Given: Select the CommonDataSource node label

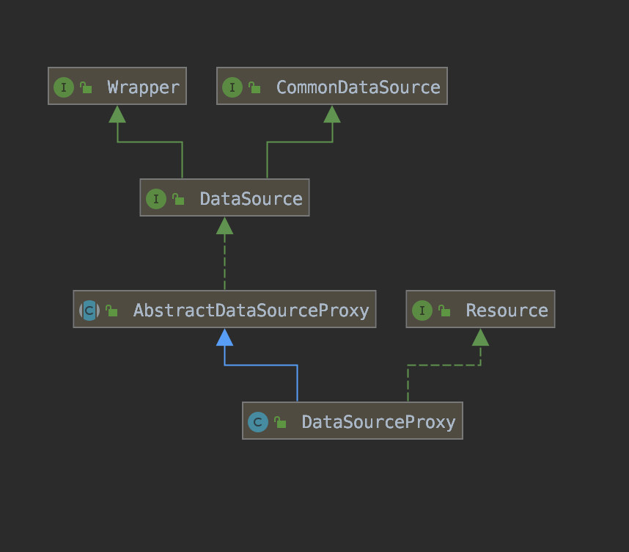Looking at the screenshot, I should (x=358, y=87).
